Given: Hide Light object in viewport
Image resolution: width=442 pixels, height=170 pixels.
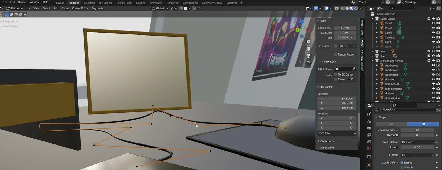Looking at the screenshot, I should (x=433, y=42).
